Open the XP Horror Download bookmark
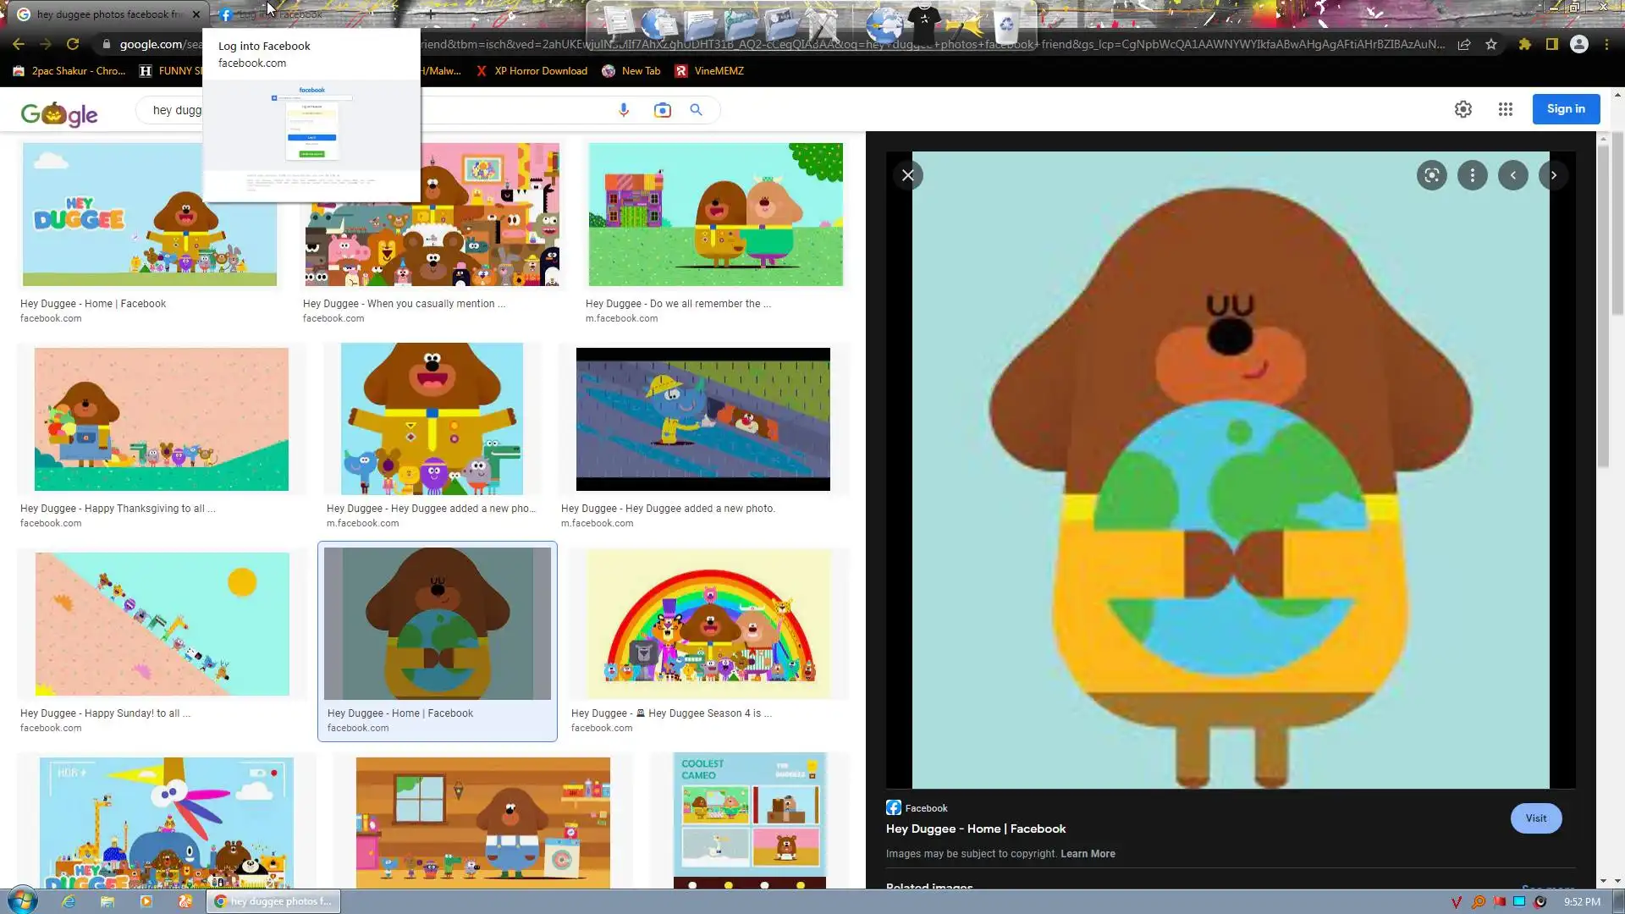This screenshot has height=914, width=1625. point(532,71)
